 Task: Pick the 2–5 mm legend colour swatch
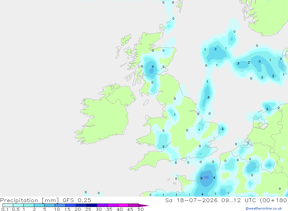(x=39, y=205)
